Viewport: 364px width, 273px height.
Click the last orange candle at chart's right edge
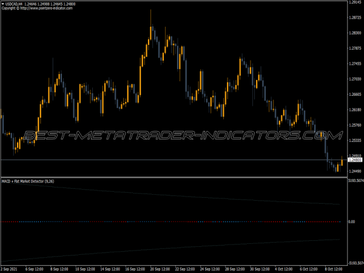point(342,161)
